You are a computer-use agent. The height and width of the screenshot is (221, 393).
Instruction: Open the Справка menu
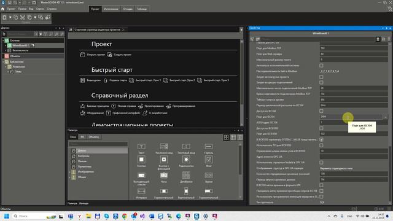point(52,9)
